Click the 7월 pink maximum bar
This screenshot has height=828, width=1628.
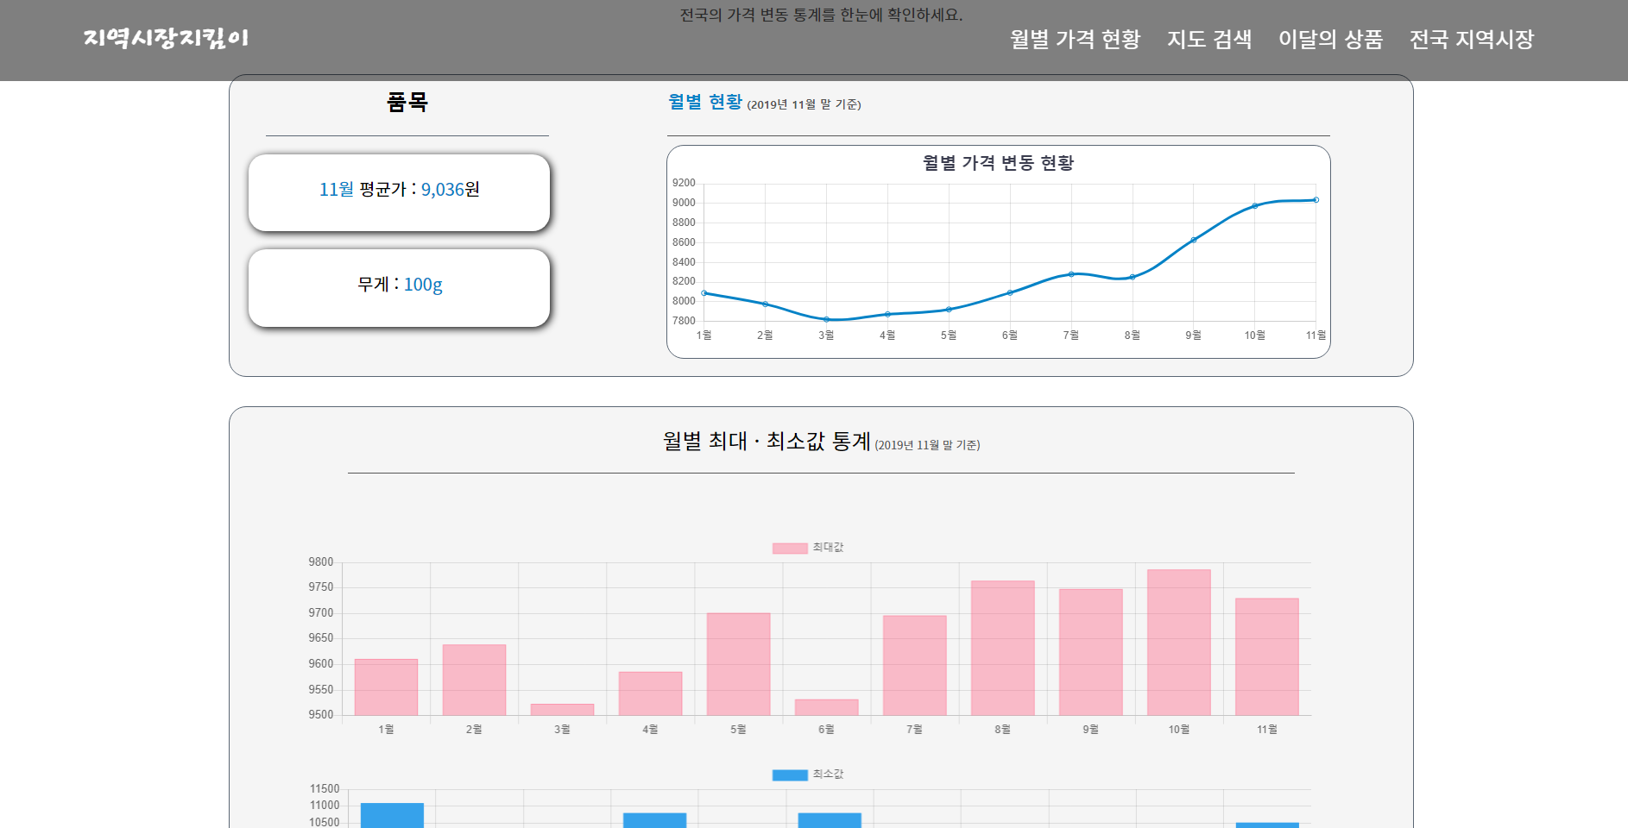[x=915, y=665]
